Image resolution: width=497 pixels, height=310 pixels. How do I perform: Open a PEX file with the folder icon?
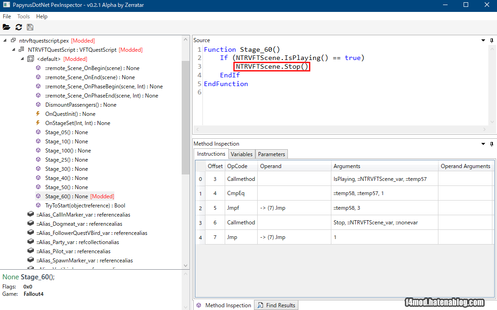coord(6,27)
